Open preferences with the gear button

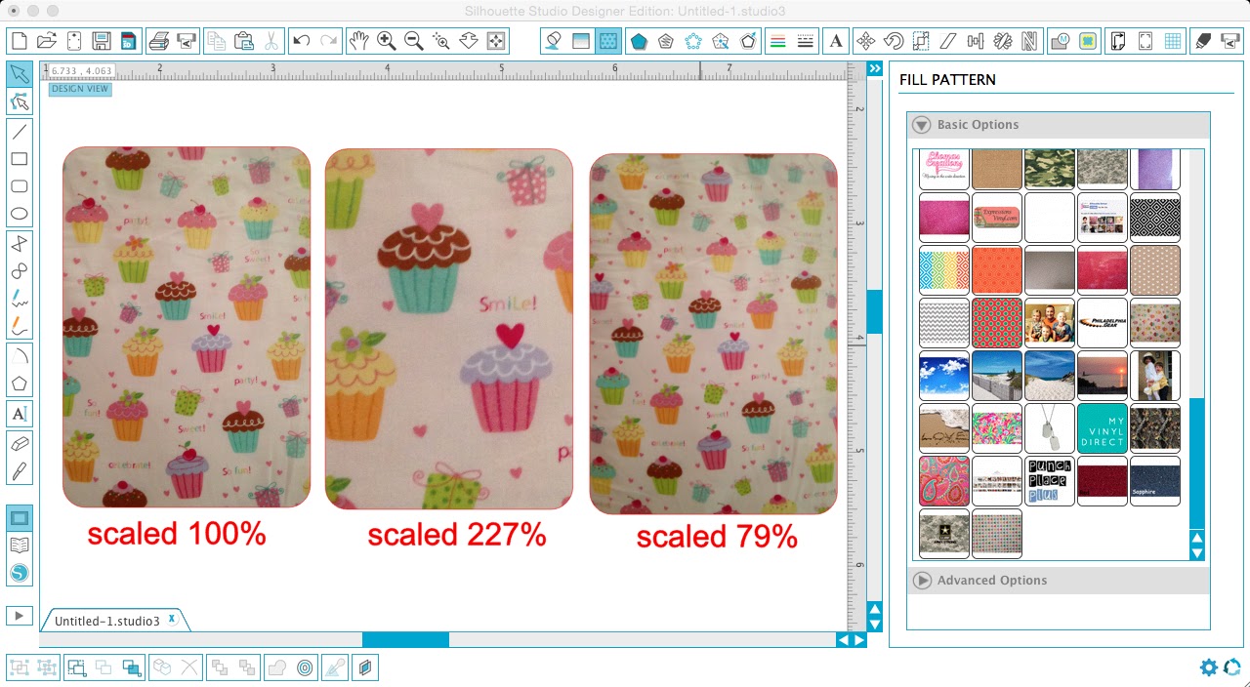[1209, 667]
